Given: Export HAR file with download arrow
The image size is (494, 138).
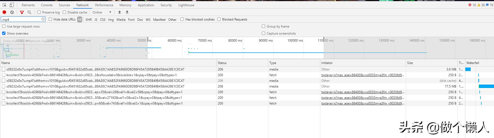Looking at the screenshot, I should click(127, 12).
